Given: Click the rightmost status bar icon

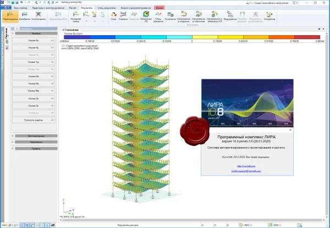Looking at the screenshot, I should [300, 225].
